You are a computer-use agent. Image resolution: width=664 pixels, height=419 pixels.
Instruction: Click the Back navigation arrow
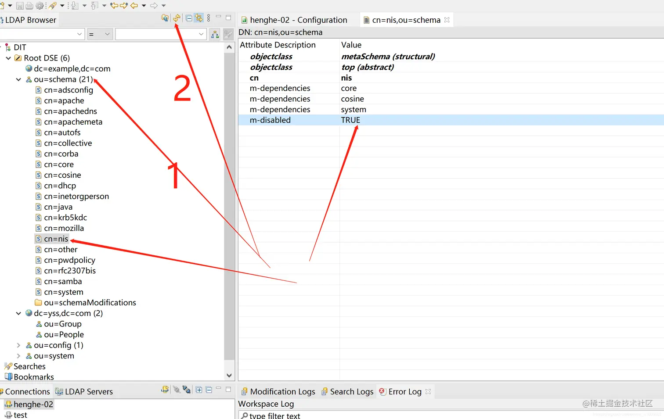coord(134,6)
